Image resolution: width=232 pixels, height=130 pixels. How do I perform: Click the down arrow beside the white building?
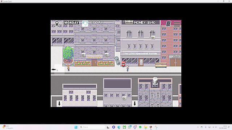click(59, 104)
